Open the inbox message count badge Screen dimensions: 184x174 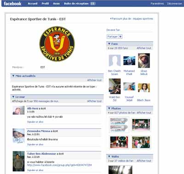pos(92,4)
